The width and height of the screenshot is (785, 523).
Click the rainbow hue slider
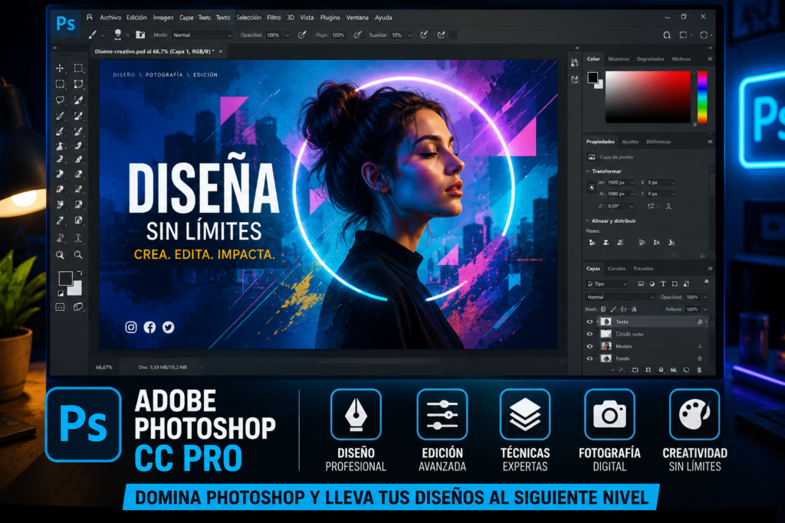pyautogui.click(x=702, y=97)
